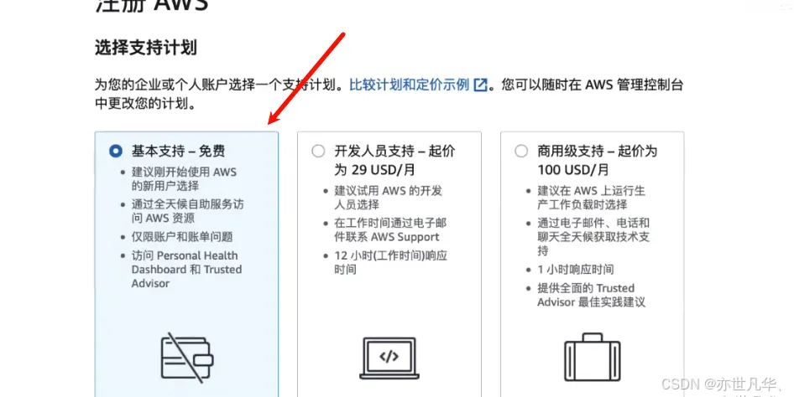Click the briefcase icon in 商用级支持 card

(x=593, y=357)
